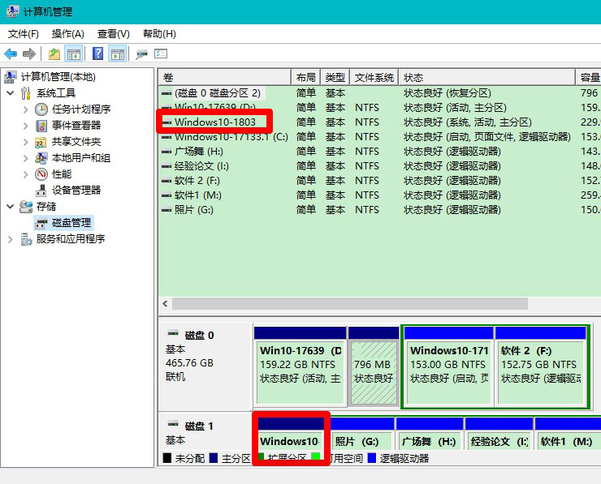Collapse the 系统工具 tree node
601x484 pixels.
point(10,93)
